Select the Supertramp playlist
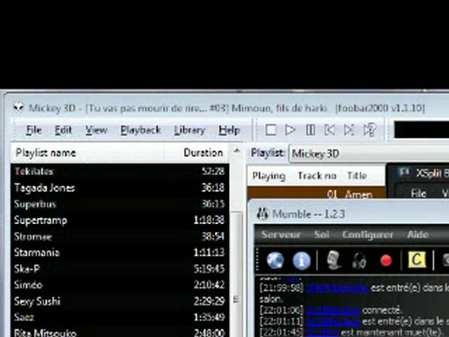The image size is (449, 337). coord(120,220)
